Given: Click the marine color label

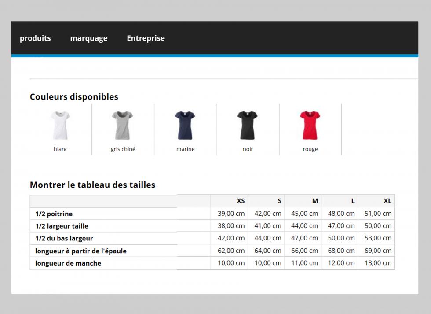Looking at the screenshot, I should click(185, 149).
